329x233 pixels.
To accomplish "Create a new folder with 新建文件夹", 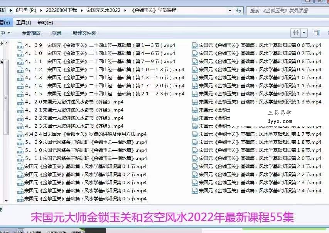I will click(x=84, y=33).
